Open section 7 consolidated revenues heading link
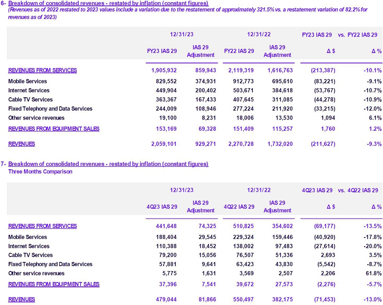The height and width of the screenshot is (305, 383). (x=108, y=164)
